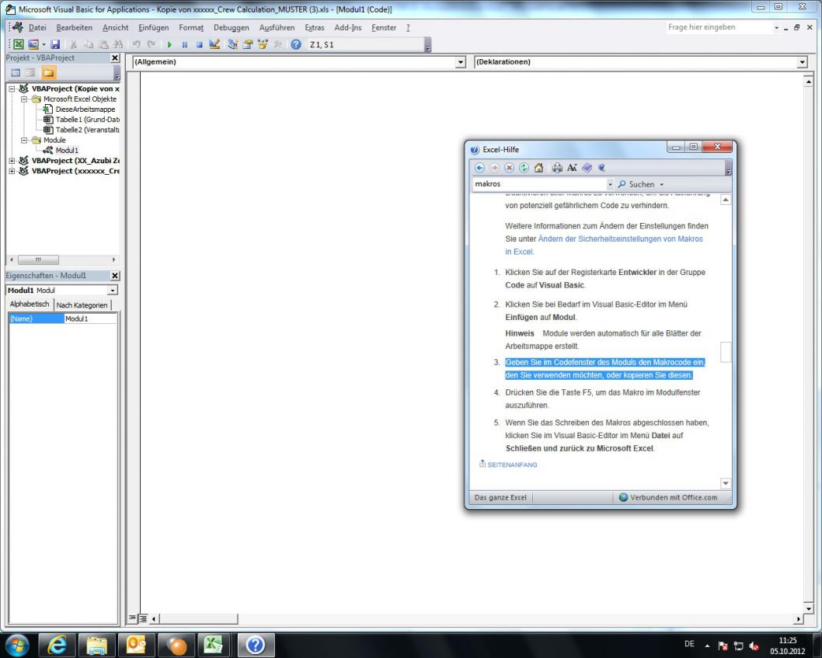Open the Extras menu
Image resolution: width=822 pixels, height=658 pixels.
(315, 28)
